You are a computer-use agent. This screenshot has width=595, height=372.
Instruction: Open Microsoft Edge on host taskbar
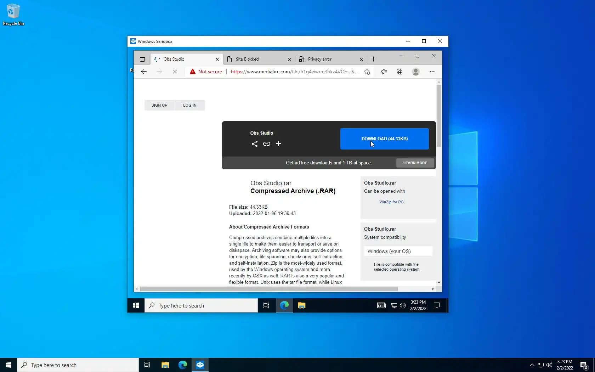pyautogui.click(x=183, y=365)
